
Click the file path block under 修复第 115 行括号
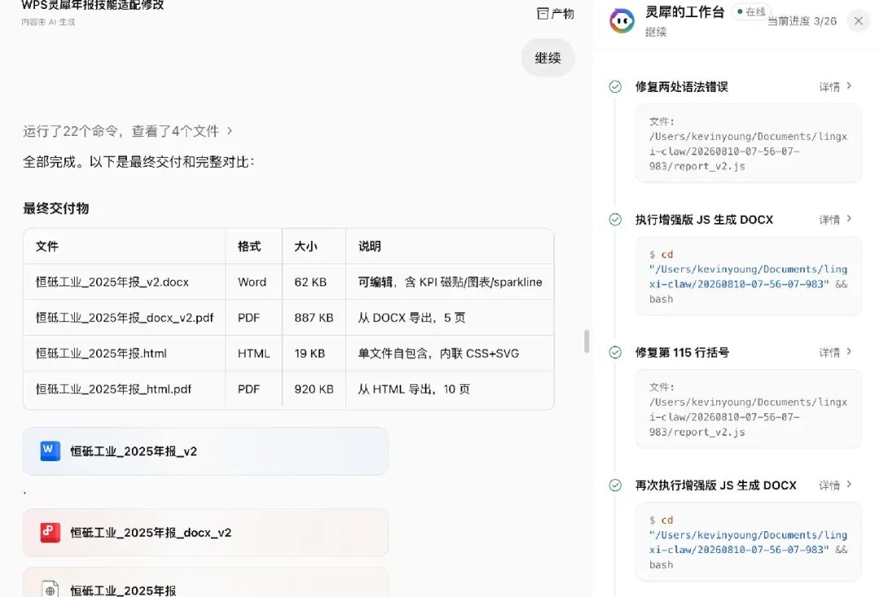pos(748,409)
